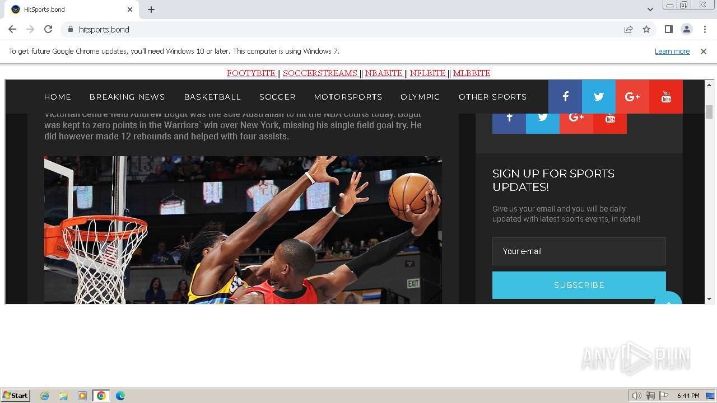Click the Twitter icon in the navigation header
Image resolution: width=717 pixels, height=403 pixels.
[x=599, y=97]
